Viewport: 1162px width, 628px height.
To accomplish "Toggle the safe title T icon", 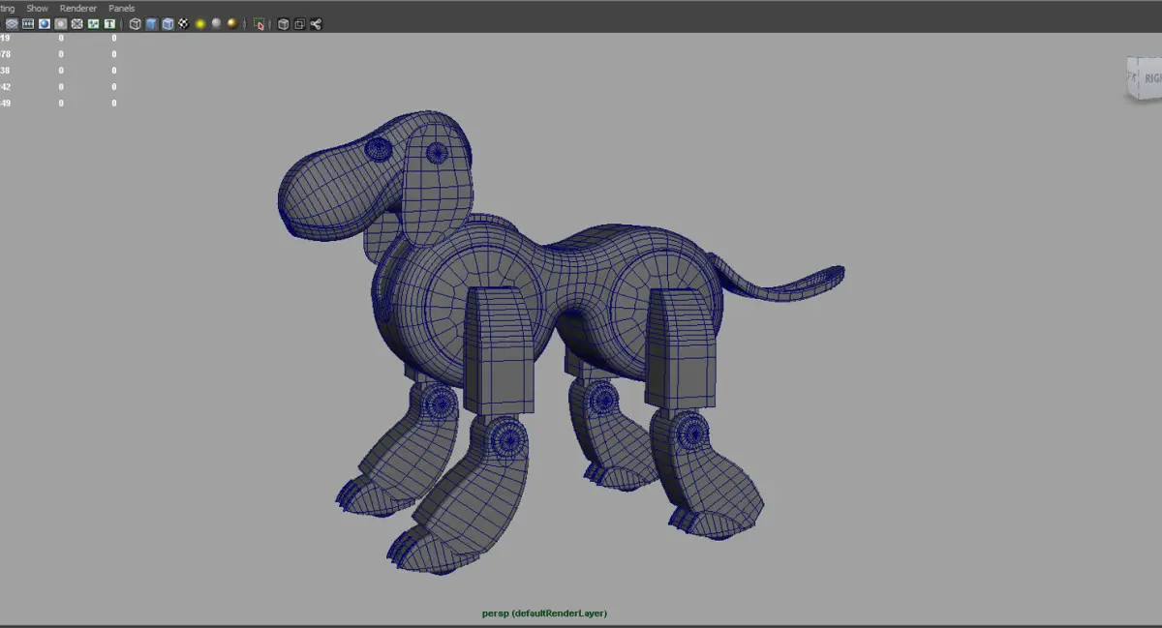I will click(x=109, y=23).
